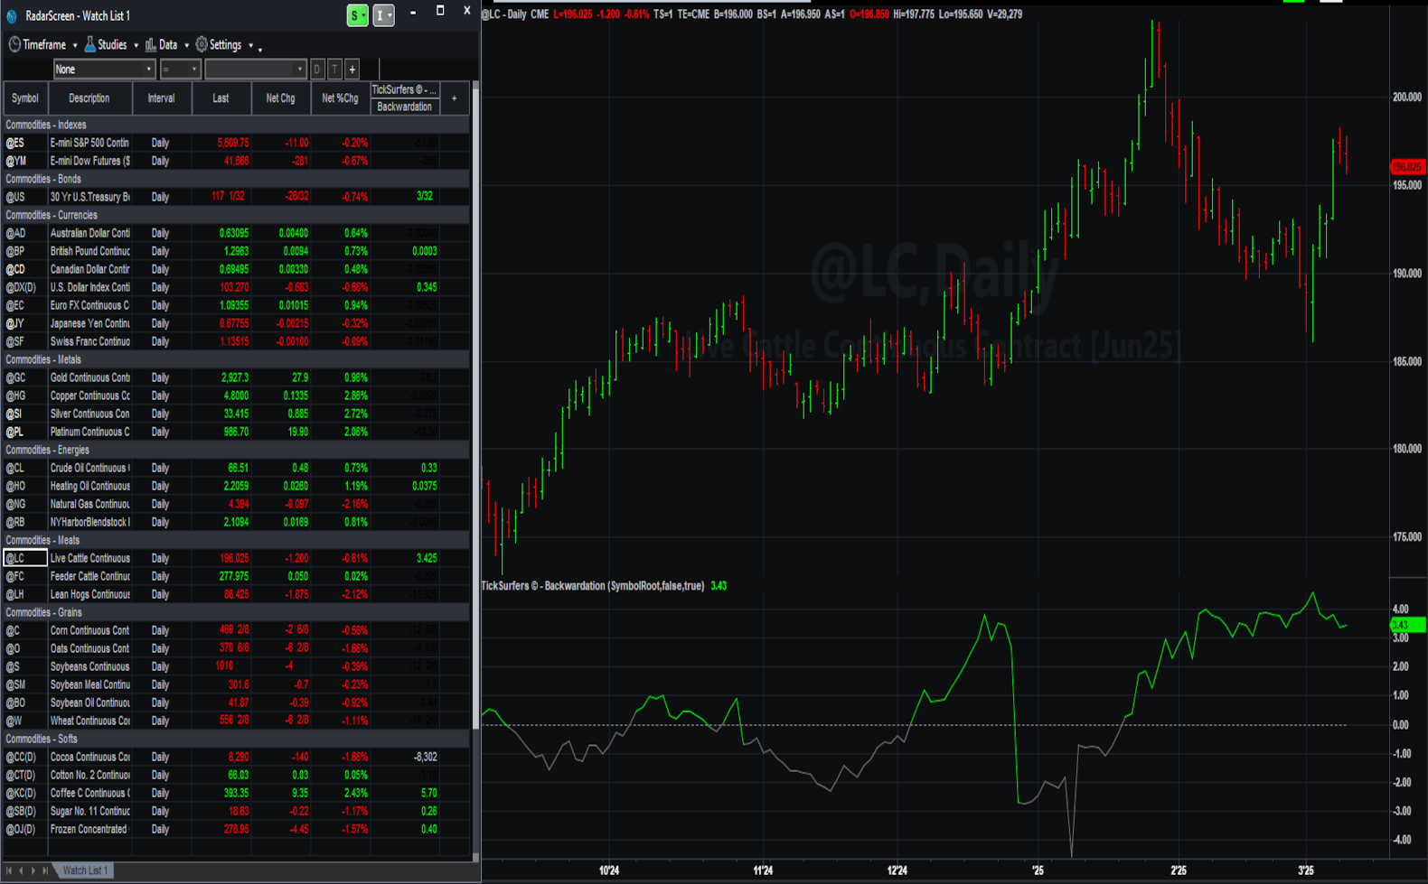Jump to first sheet tab arrow
1428x884 pixels.
10,870
